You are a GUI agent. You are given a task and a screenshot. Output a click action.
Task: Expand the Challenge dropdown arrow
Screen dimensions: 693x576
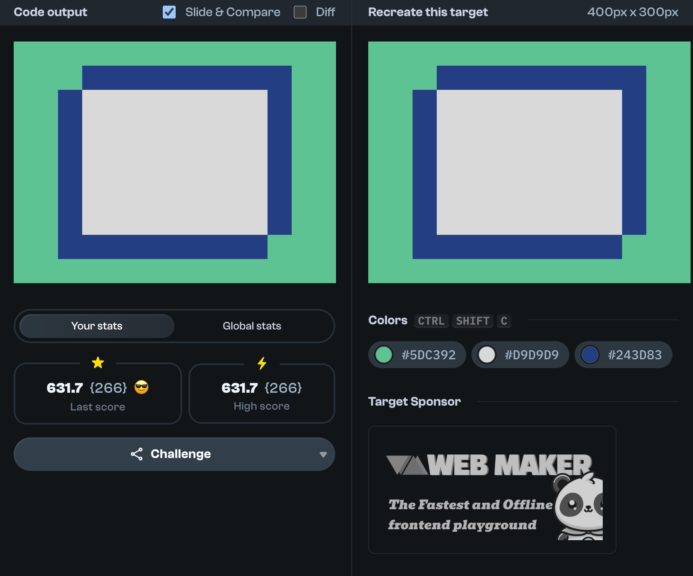coord(323,454)
